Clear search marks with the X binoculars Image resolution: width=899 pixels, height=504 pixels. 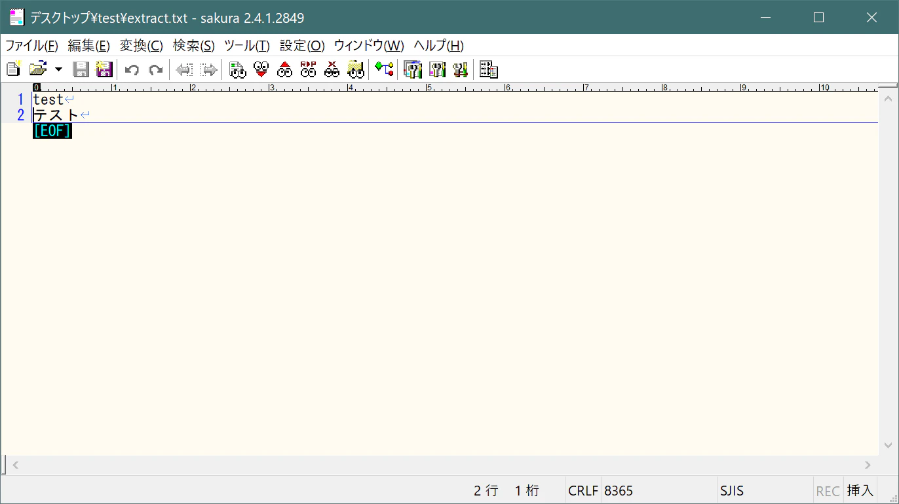(332, 69)
